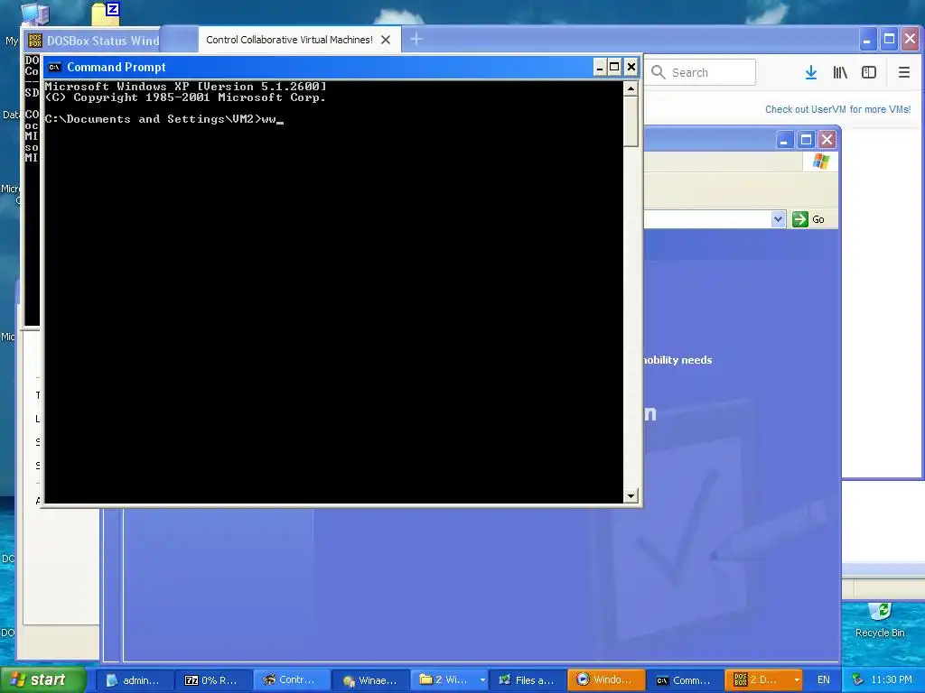
Task: Follow the Check out UserVM link
Action: coord(837,109)
